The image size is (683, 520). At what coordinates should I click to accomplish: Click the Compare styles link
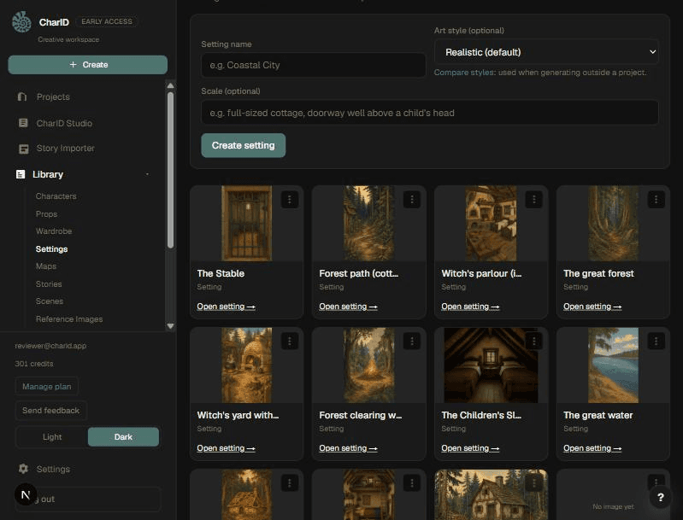pyautogui.click(x=464, y=73)
